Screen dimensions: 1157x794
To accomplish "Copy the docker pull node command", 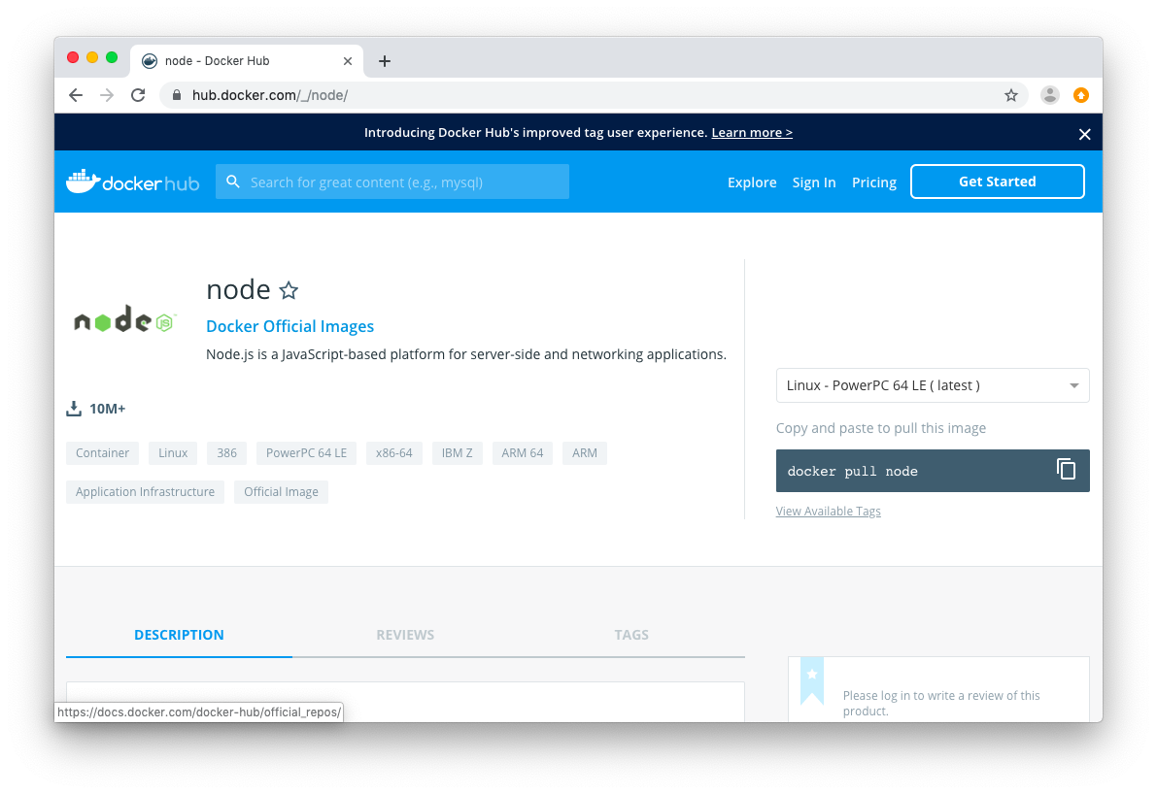I will coord(1066,469).
